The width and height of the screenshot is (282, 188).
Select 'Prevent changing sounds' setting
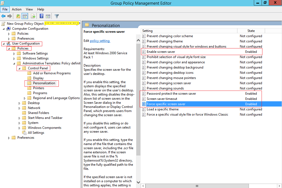click(165, 88)
